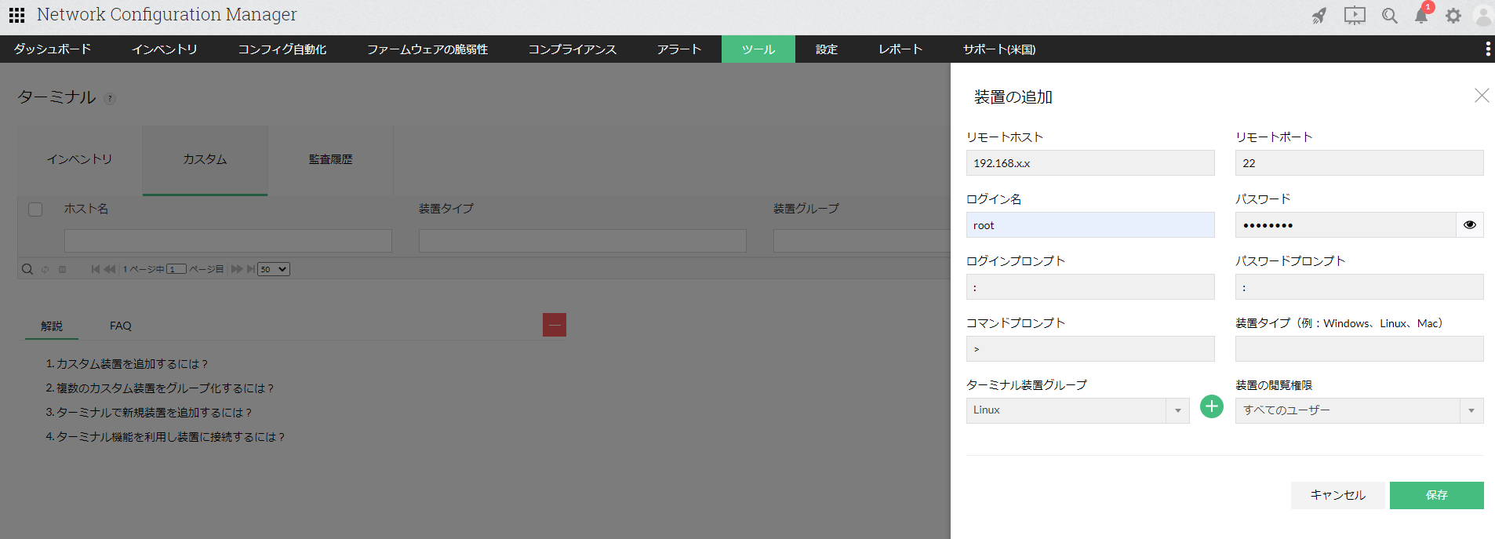Click the green plus add group icon
The width and height of the screenshot is (1495, 539).
pyautogui.click(x=1212, y=406)
